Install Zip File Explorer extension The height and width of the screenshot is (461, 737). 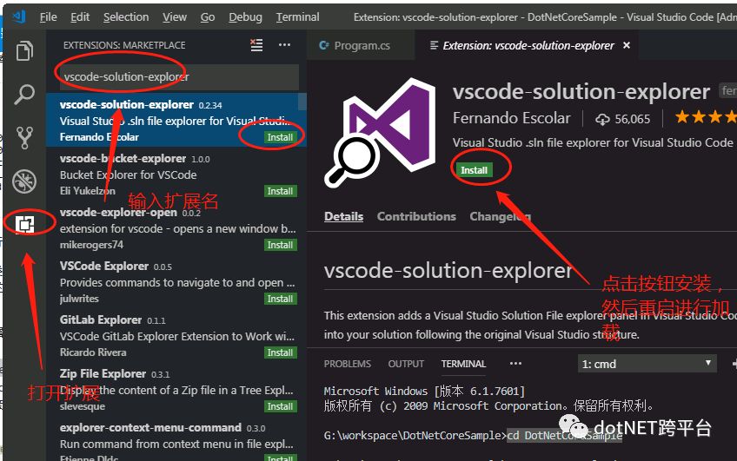280,406
